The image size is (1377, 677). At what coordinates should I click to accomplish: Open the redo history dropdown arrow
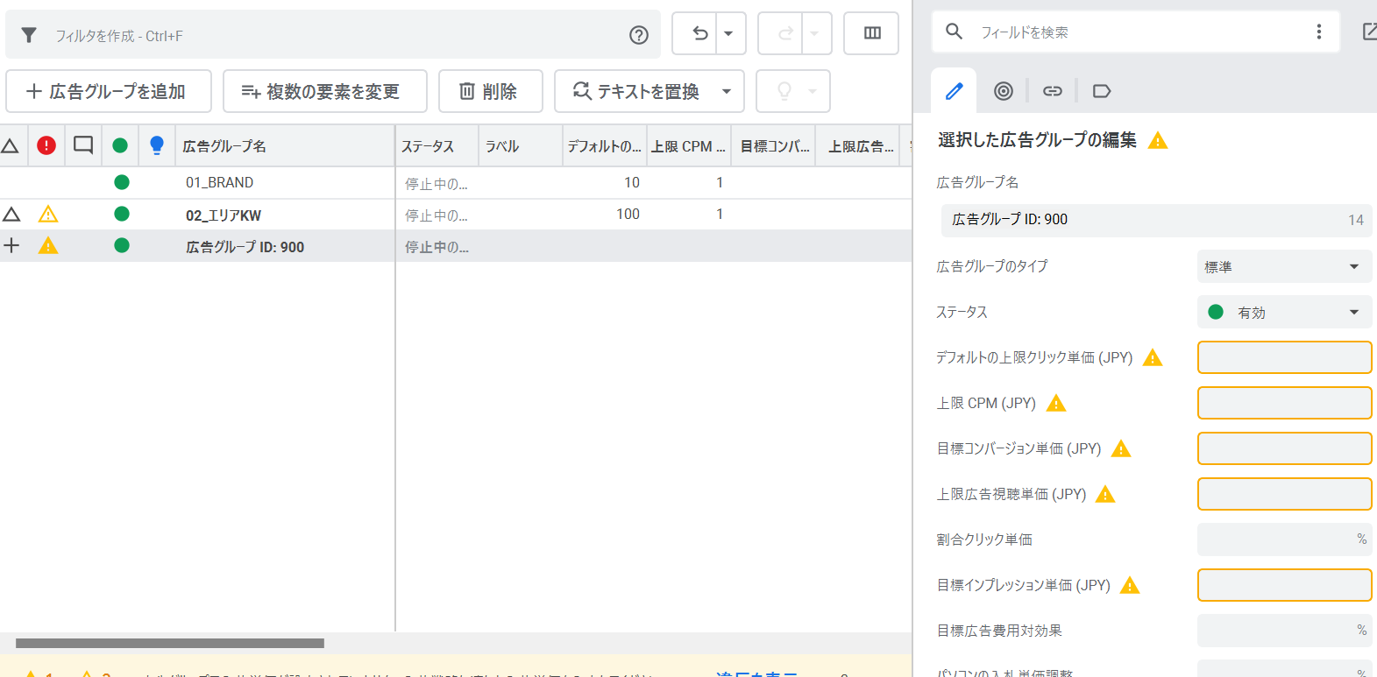click(814, 33)
